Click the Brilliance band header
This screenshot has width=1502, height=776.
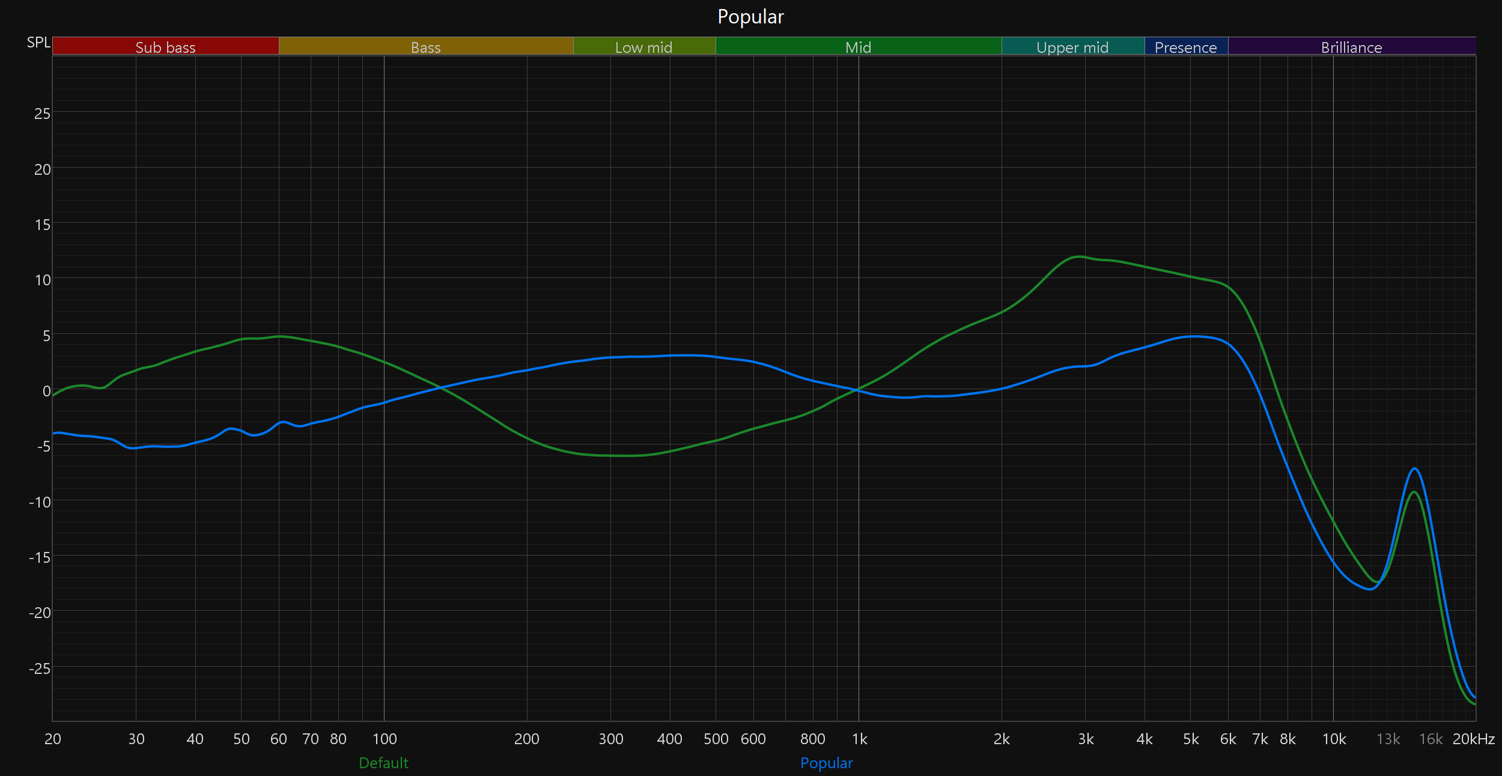(x=1351, y=47)
